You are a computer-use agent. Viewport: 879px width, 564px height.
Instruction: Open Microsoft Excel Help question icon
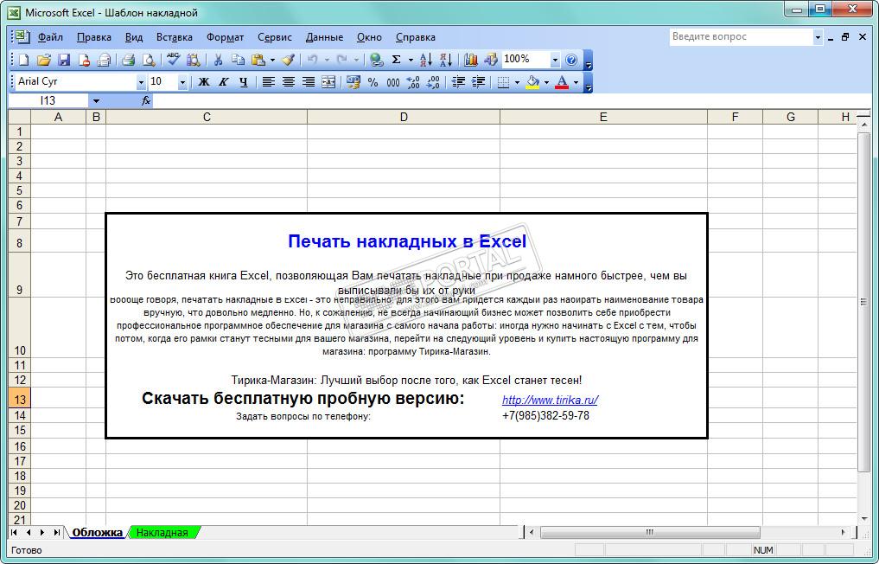click(x=571, y=60)
